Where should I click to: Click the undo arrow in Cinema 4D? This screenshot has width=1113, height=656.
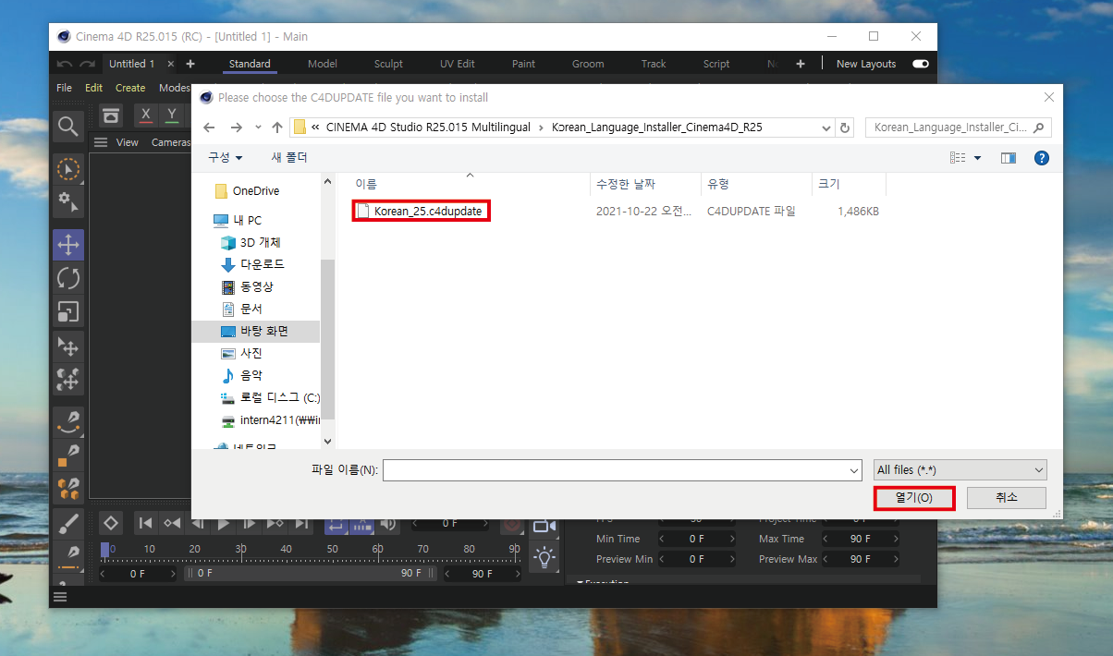pos(65,64)
